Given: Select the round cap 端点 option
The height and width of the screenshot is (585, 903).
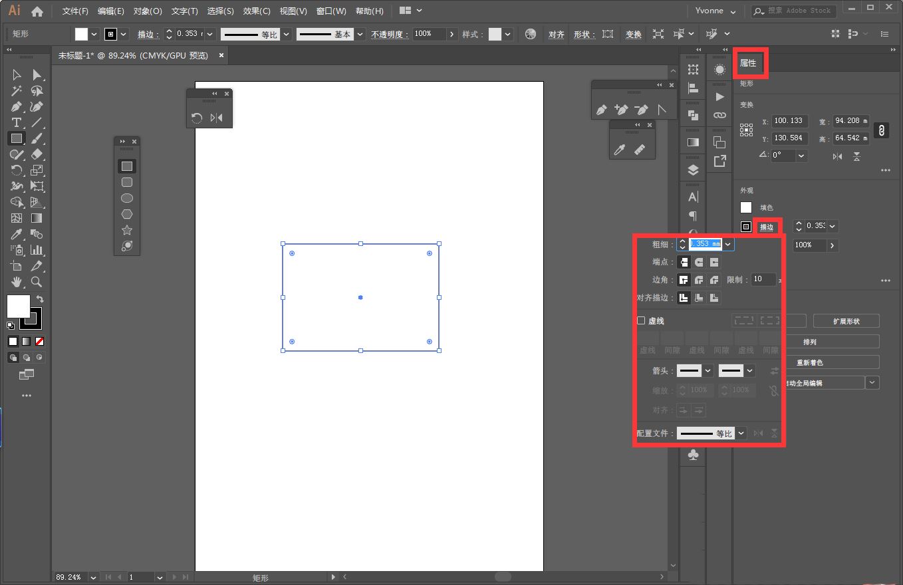Looking at the screenshot, I should coord(699,263).
